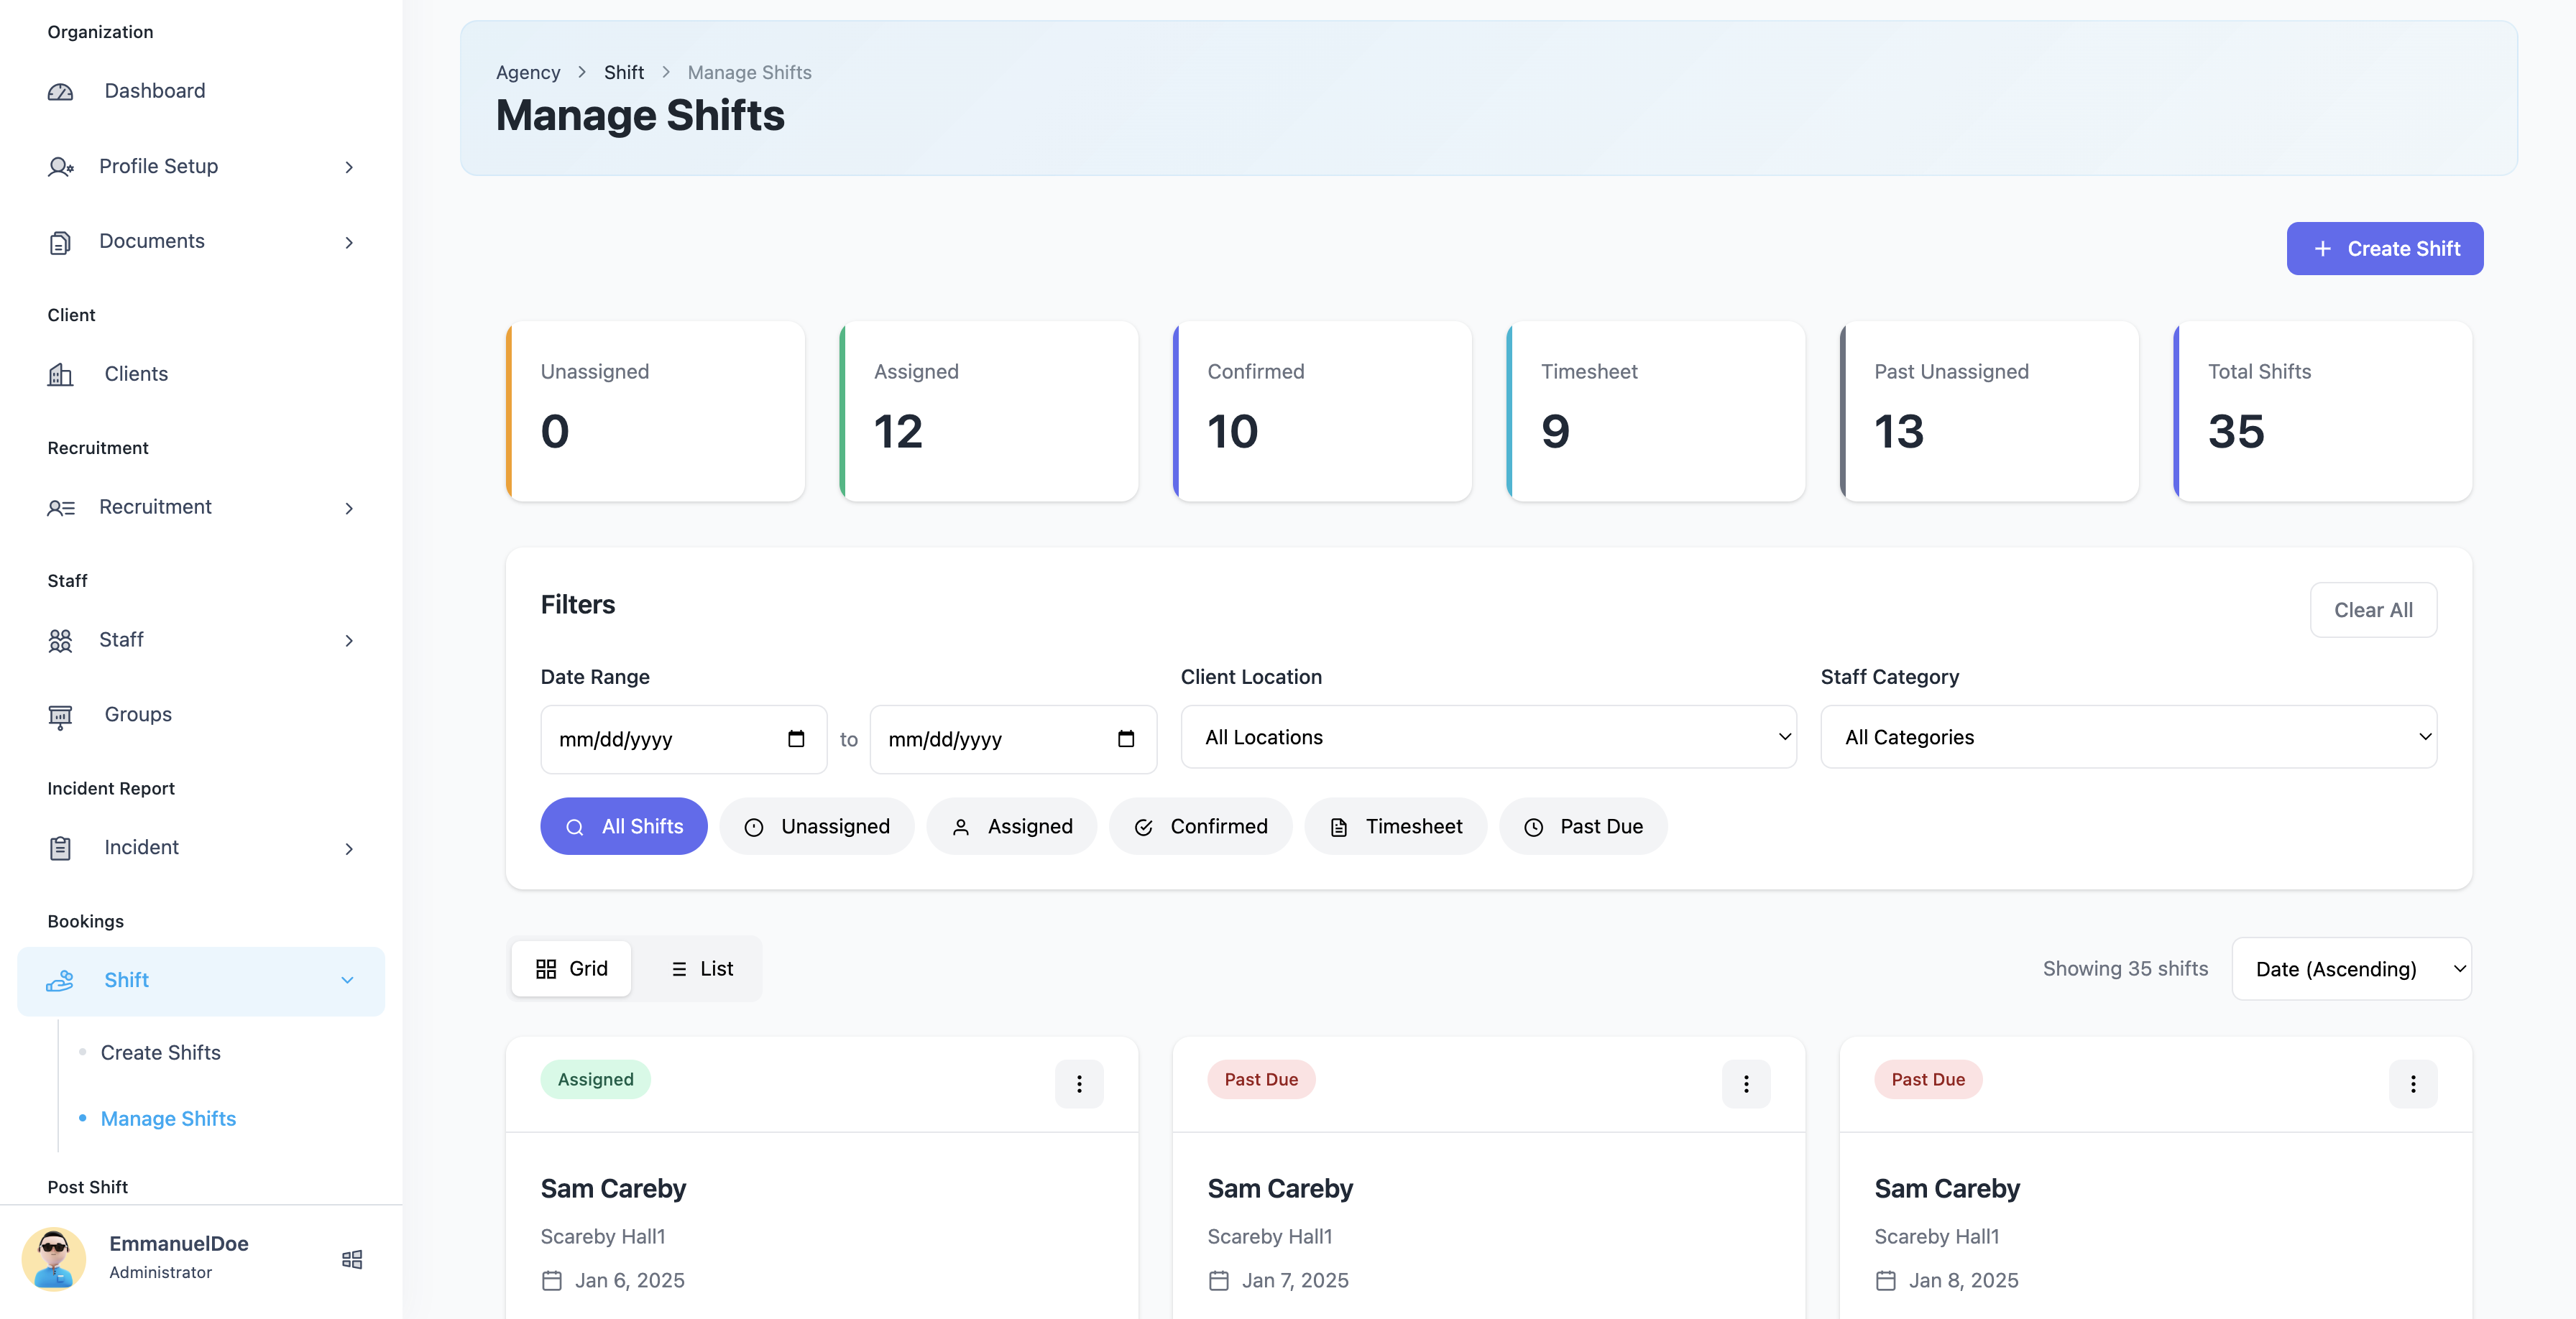Open the three-dot menu on the Assigned shift card
Screen dimensions: 2576x1319
(1079, 1083)
